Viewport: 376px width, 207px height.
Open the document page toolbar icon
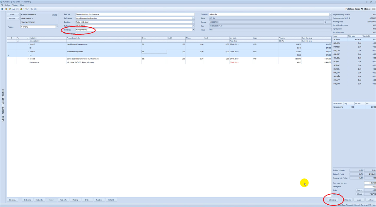pyautogui.click(x=17, y=9)
